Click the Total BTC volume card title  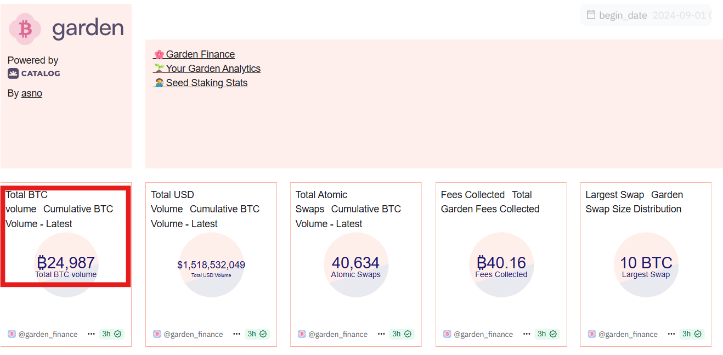(59, 209)
